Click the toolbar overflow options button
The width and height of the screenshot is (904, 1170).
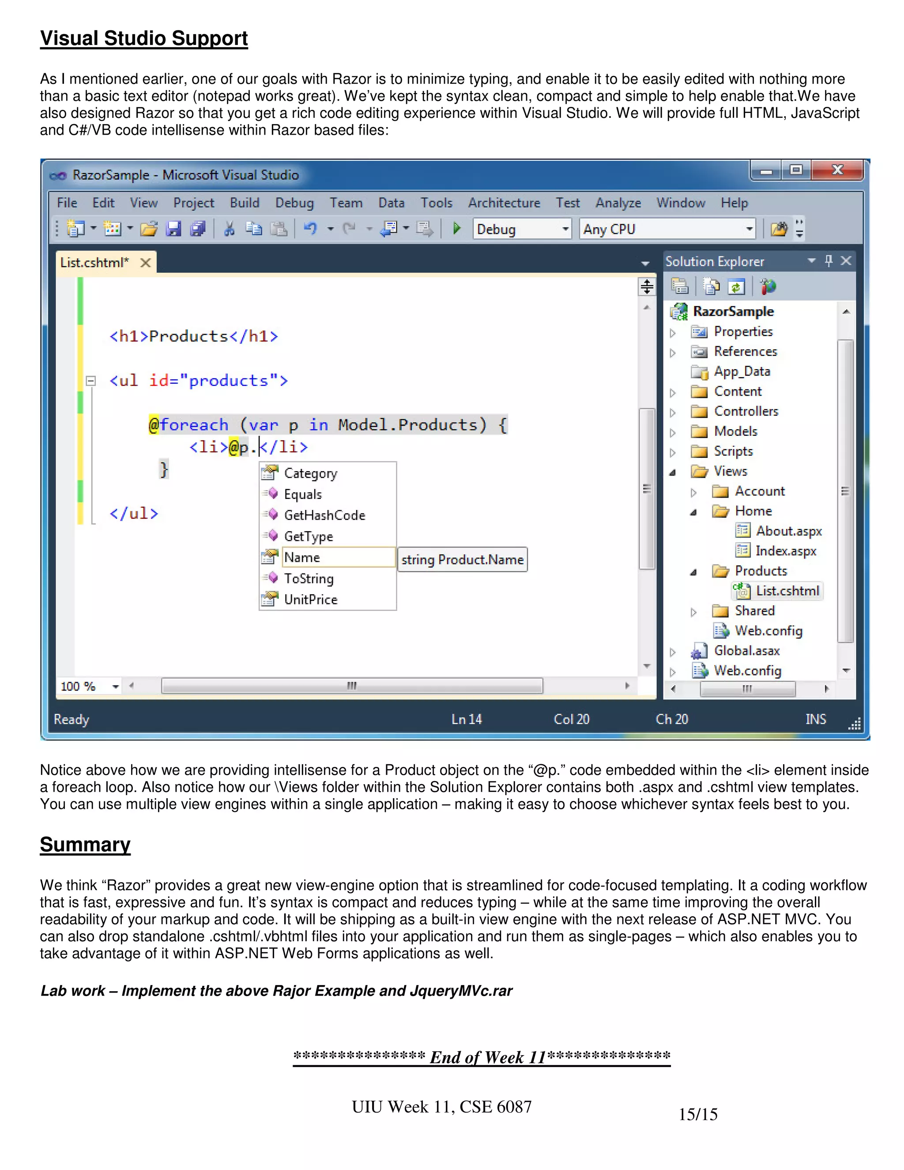pos(799,229)
